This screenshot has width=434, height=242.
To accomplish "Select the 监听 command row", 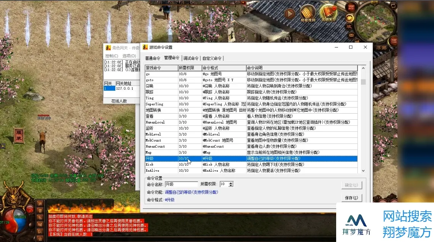I will [x=251, y=128].
